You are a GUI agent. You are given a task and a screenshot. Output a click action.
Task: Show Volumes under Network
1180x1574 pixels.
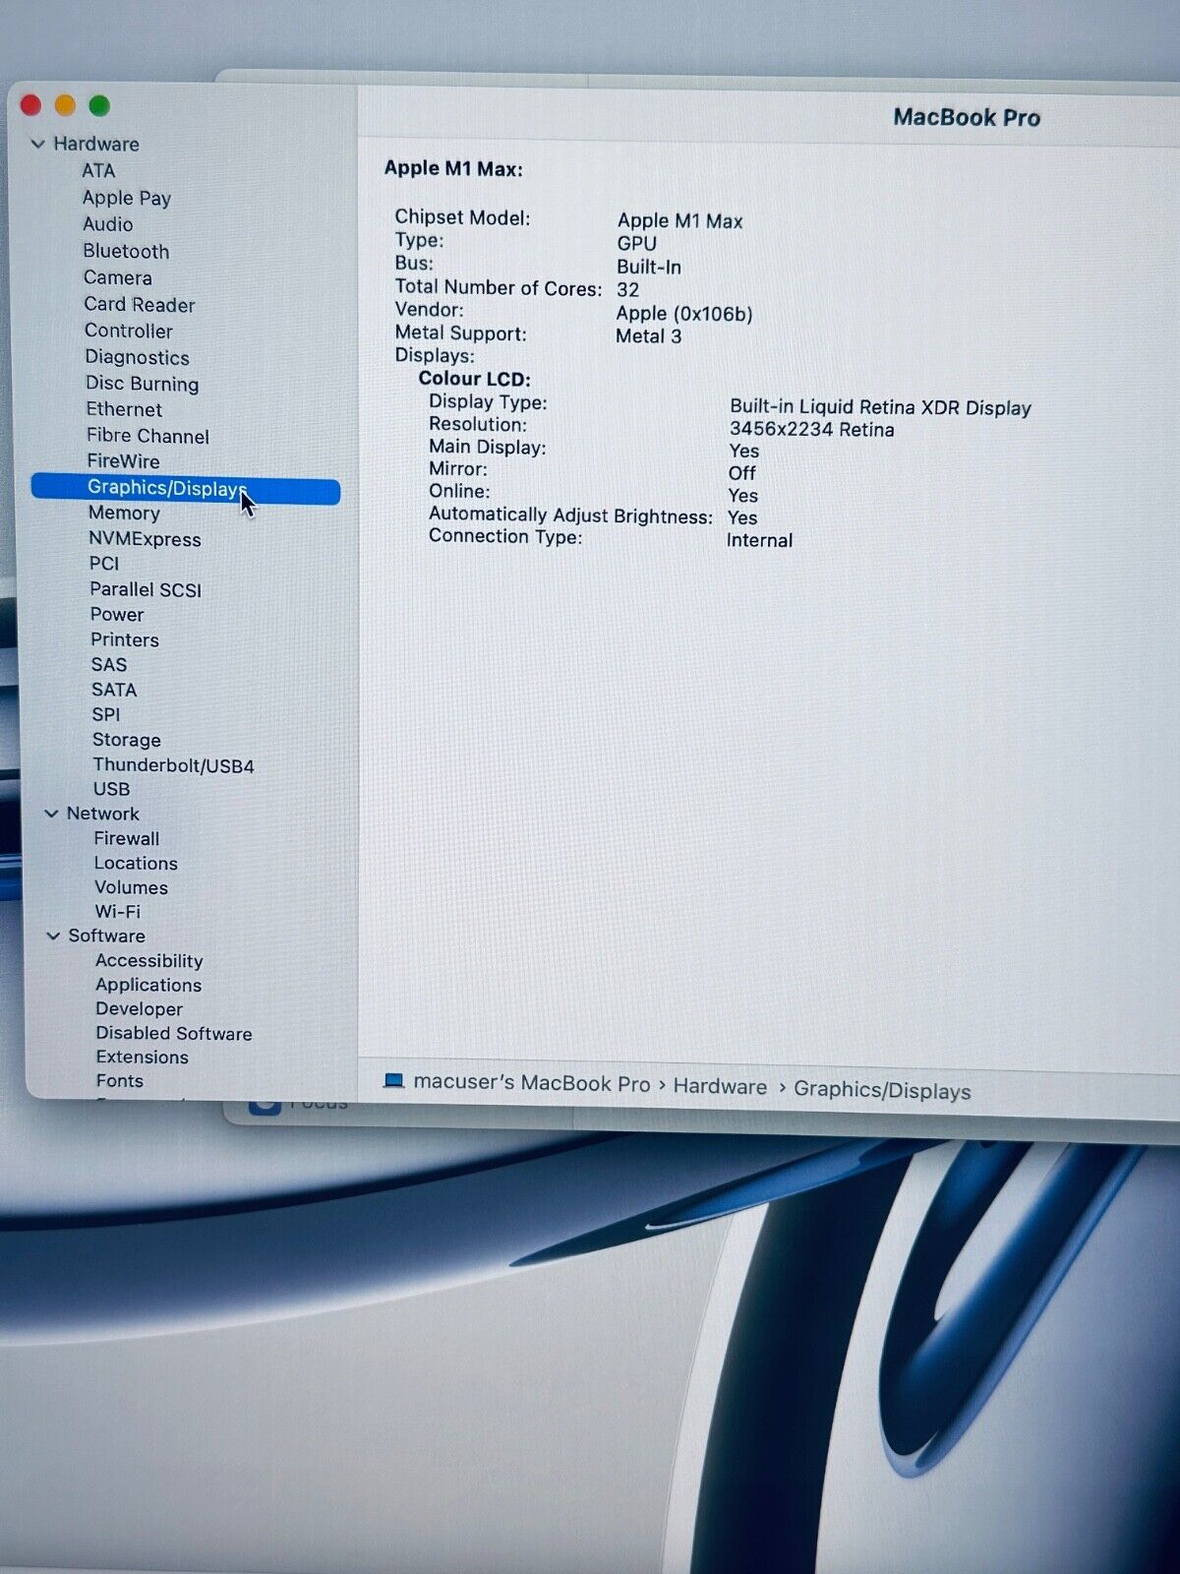(x=132, y=887)
